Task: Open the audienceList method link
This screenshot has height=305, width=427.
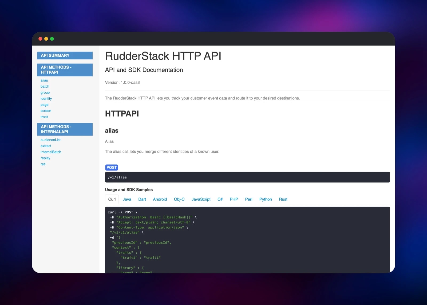Action: pyautogui.click(x=50, y=140)
